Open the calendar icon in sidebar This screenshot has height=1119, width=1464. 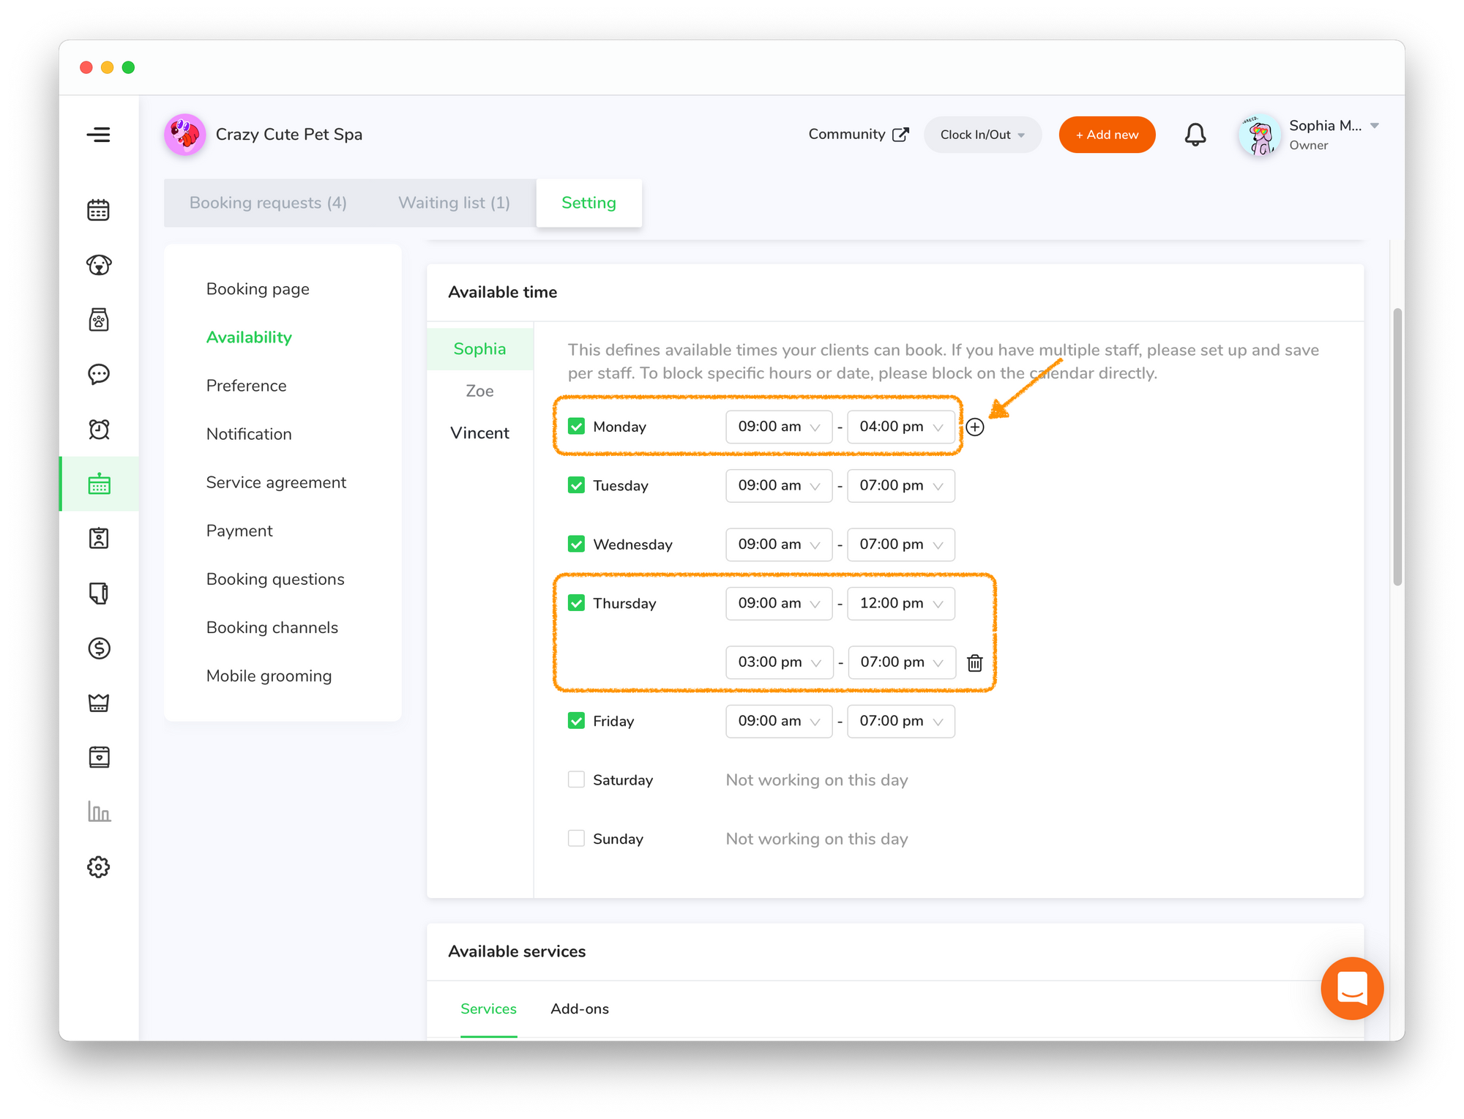click(x=98, y=210)
